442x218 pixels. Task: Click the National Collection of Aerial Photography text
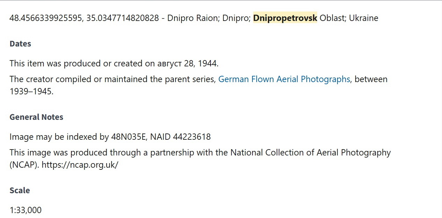pos(311,153)
